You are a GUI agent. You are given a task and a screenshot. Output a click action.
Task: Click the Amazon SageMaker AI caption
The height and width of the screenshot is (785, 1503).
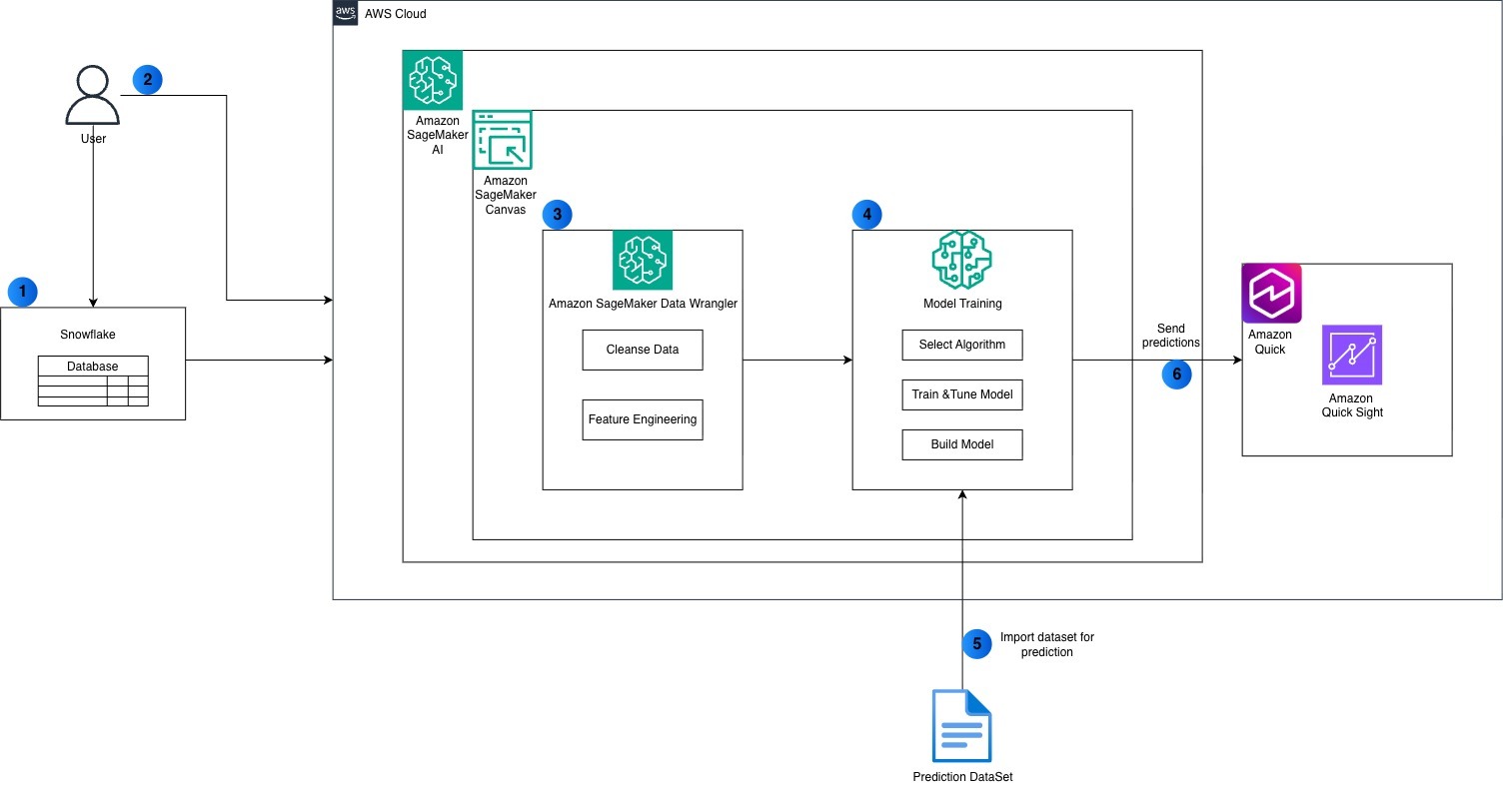pos(438,135)
